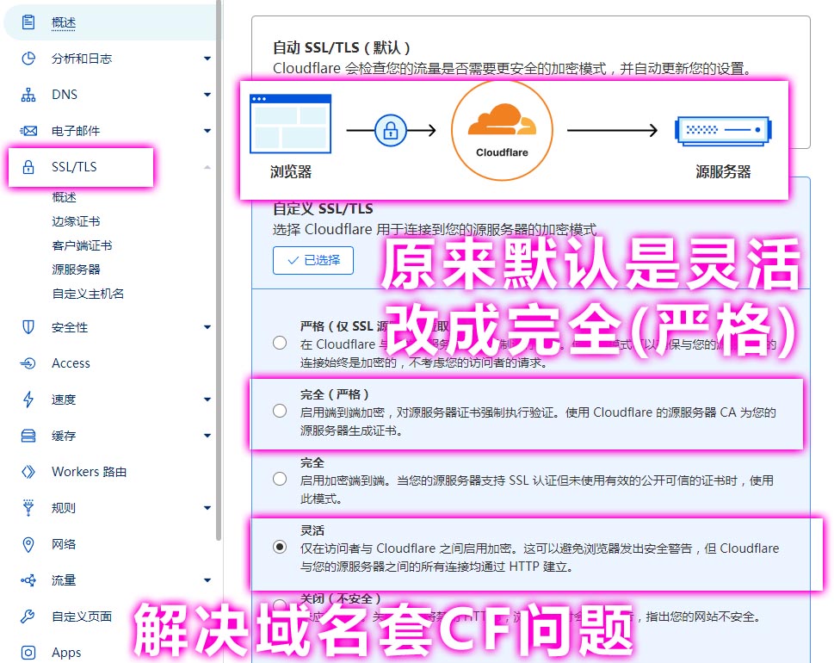The width and height of the screenshot is (834, 663).
Task: Click the 浏览器 label in diagram
Action: 290,172
